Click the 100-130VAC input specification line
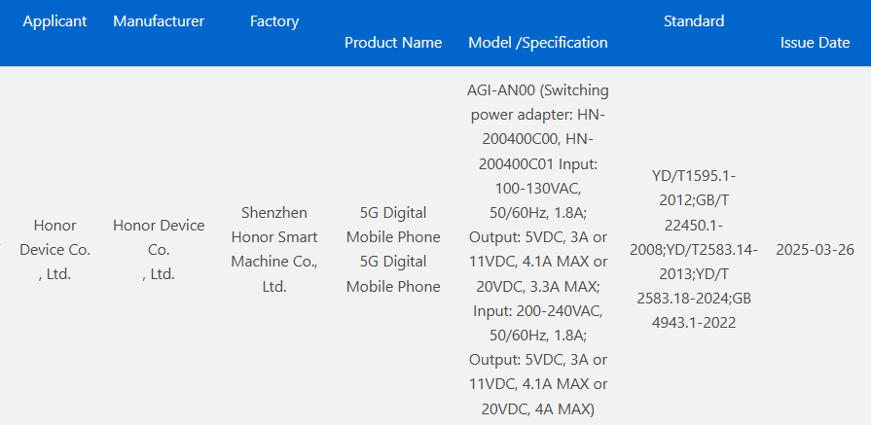Screen dimensions: 871x425 tap(538, 189)
